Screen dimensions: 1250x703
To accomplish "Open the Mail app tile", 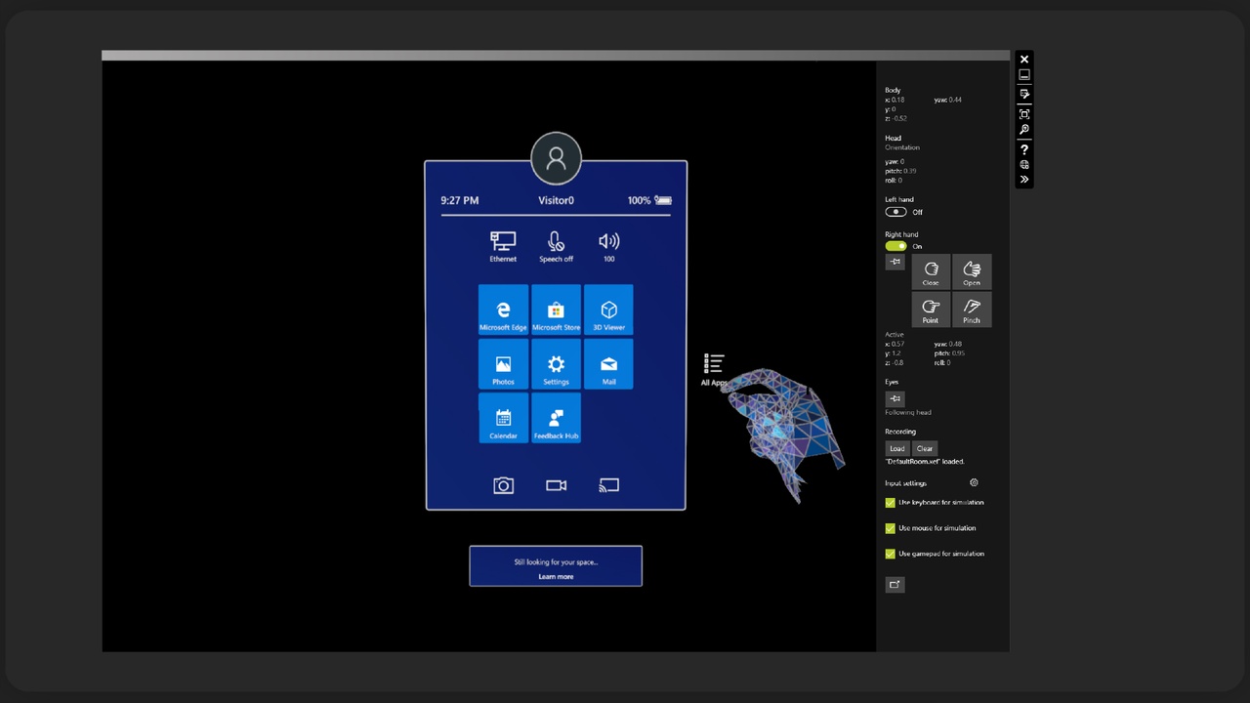I will click(x=608, y=364).
